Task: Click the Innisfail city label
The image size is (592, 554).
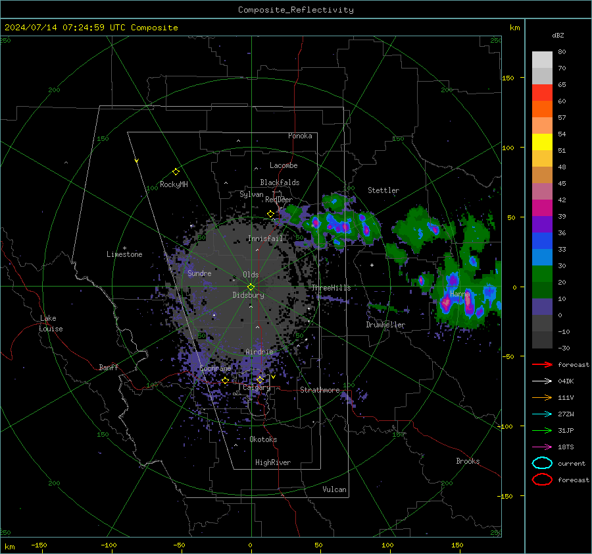Action: click(x=265, y=238)
